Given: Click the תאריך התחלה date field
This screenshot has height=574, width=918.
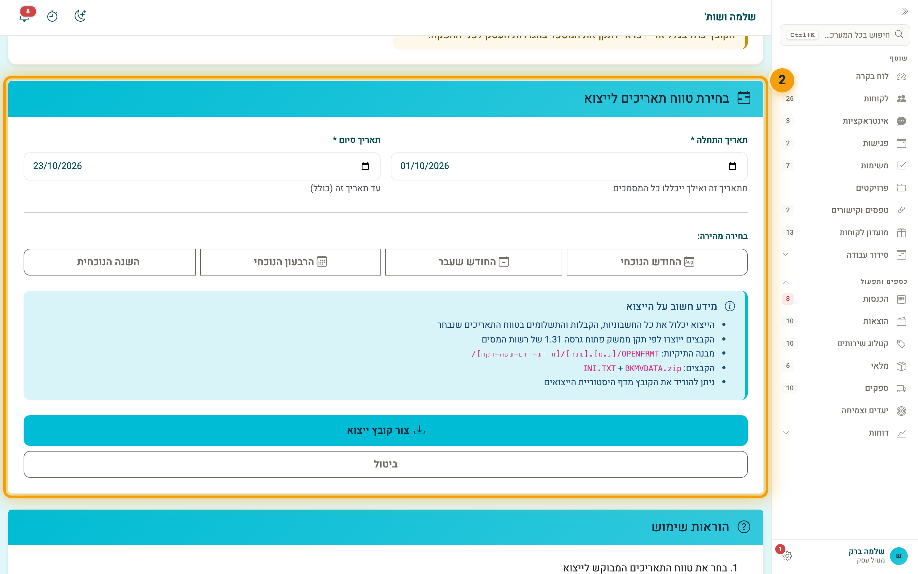Looking at the screenshot, I should (569, 166).
